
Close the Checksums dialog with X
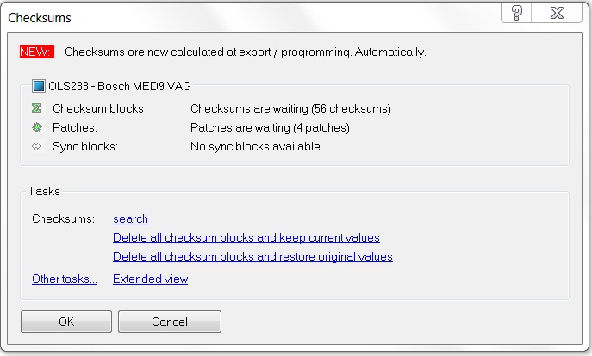coord(557,13)
